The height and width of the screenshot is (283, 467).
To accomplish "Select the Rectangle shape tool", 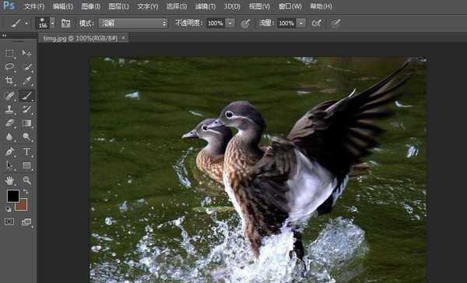I will tap(26, 165).
